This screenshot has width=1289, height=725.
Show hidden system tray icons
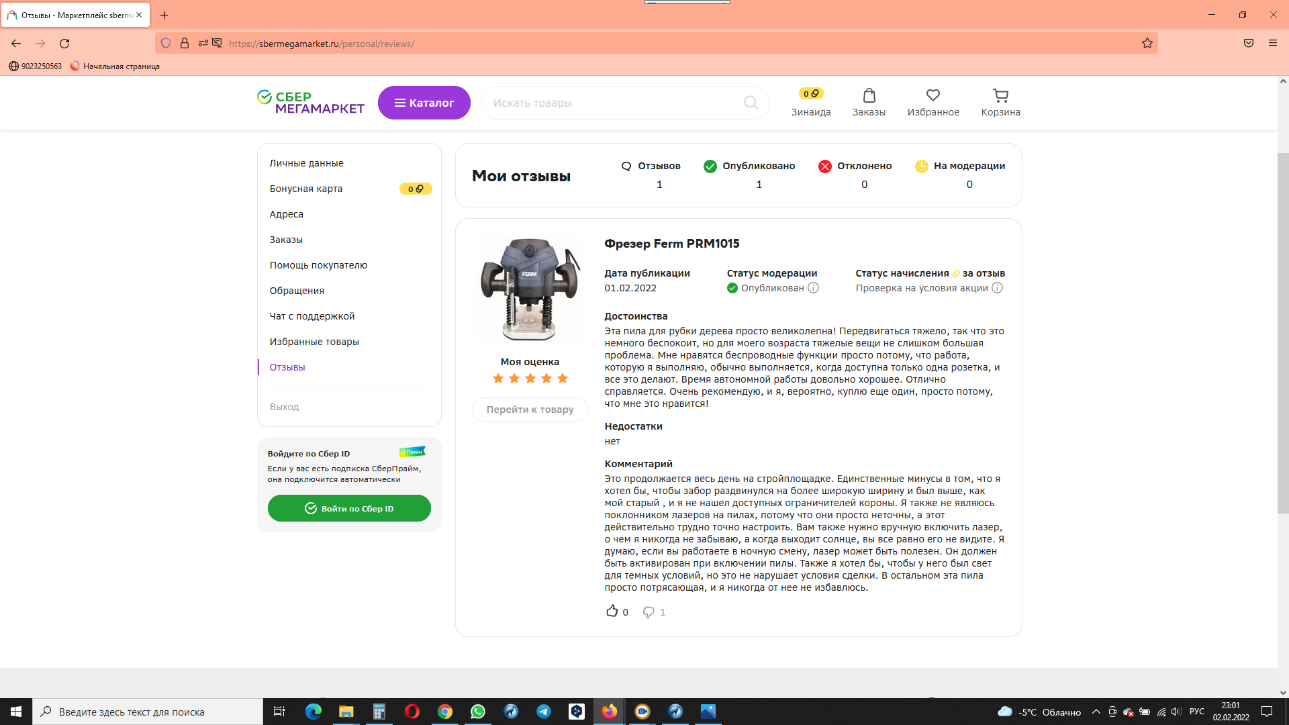point(1096,712)
